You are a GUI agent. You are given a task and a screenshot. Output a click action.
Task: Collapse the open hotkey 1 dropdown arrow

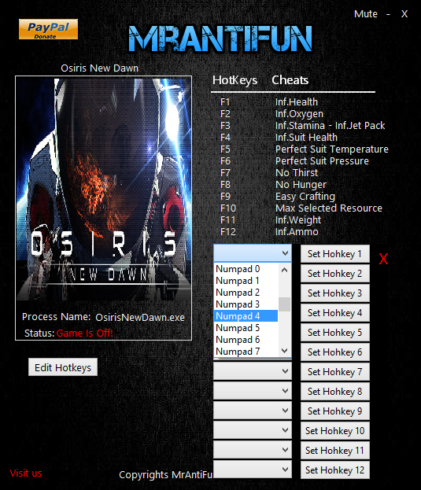click(x=285, y=253)
